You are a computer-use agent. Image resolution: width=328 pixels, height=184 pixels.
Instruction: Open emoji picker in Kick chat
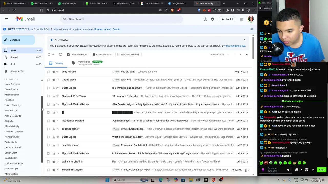[x=288, y=170]
